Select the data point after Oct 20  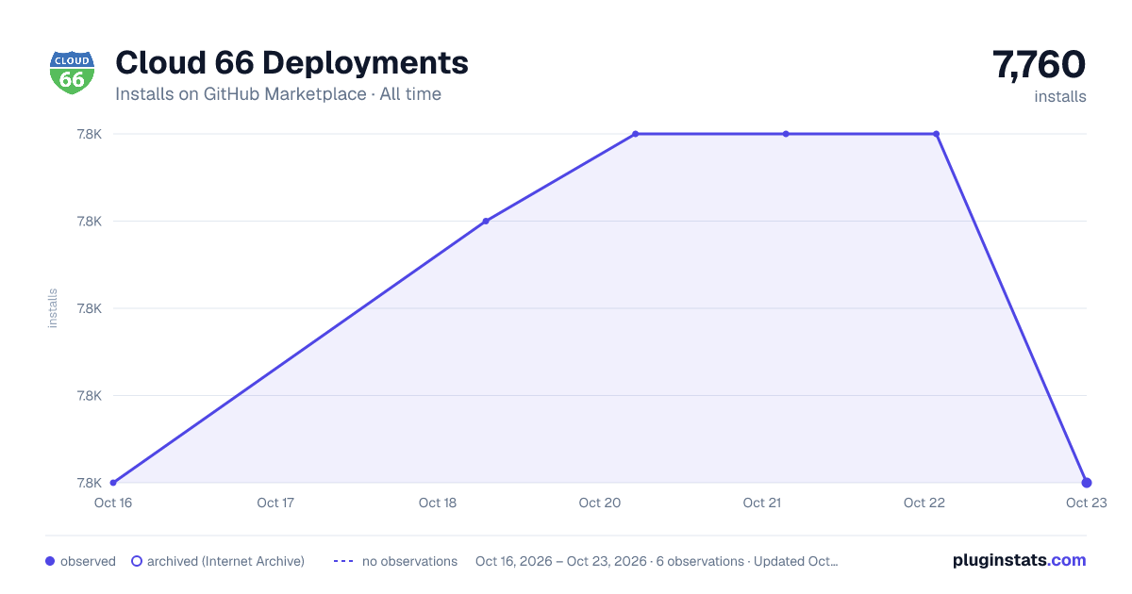coord(636,134)
